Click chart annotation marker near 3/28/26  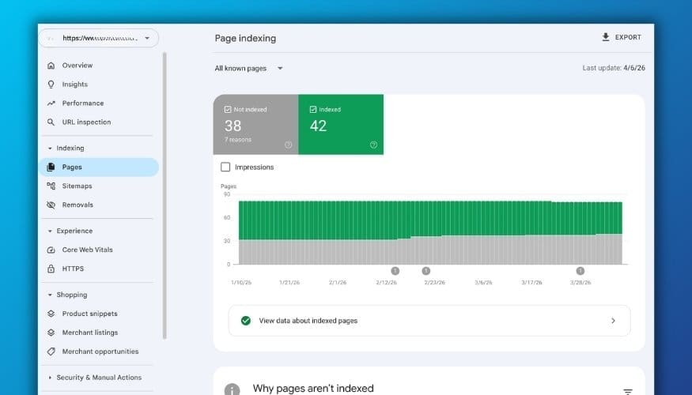580,271
